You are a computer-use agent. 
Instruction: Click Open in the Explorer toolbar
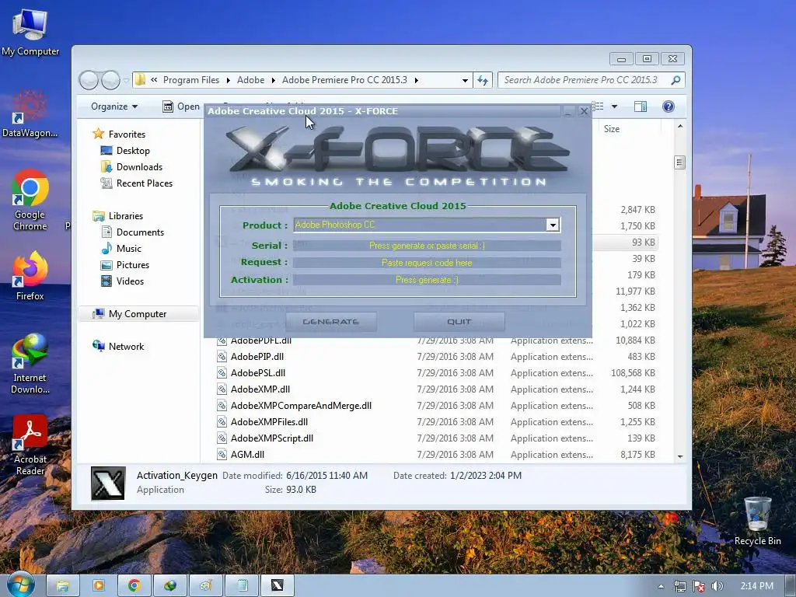click(x=181, y=106)
